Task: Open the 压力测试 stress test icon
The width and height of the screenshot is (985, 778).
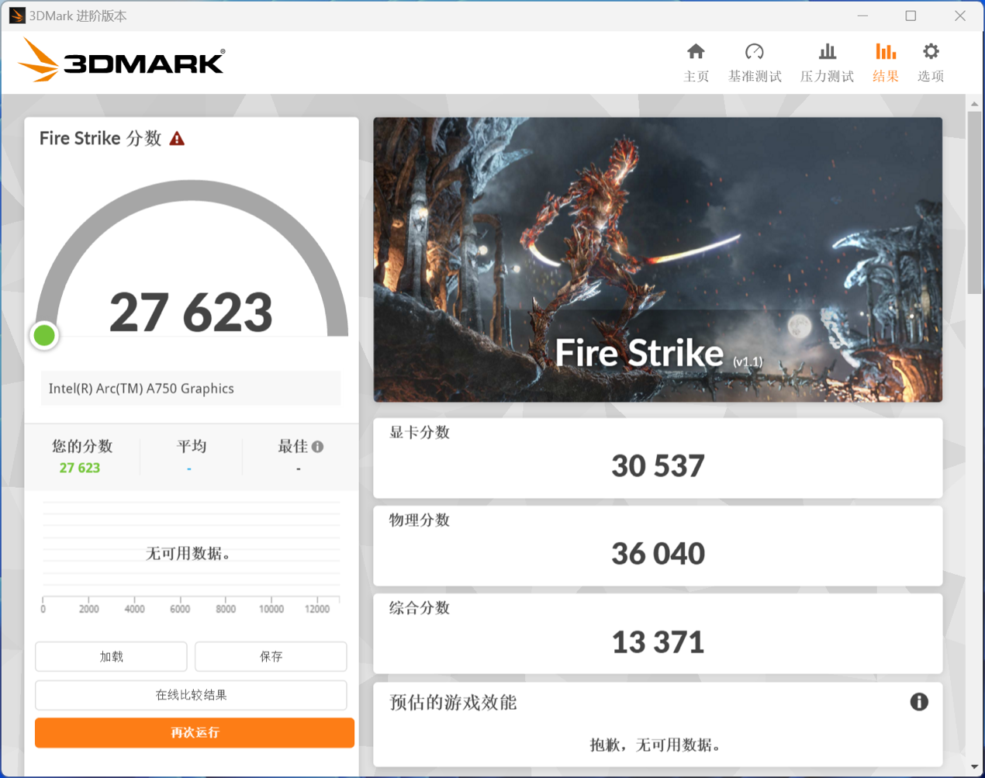Action: [828, 52]
